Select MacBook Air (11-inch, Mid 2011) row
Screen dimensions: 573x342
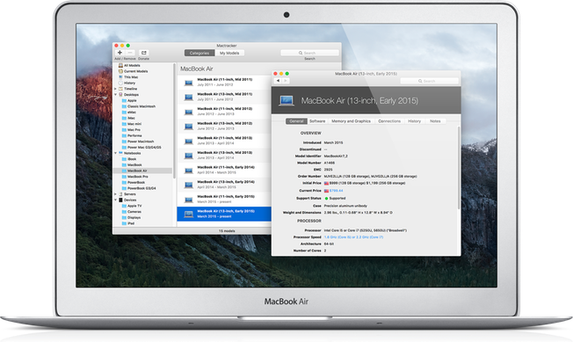224,83
